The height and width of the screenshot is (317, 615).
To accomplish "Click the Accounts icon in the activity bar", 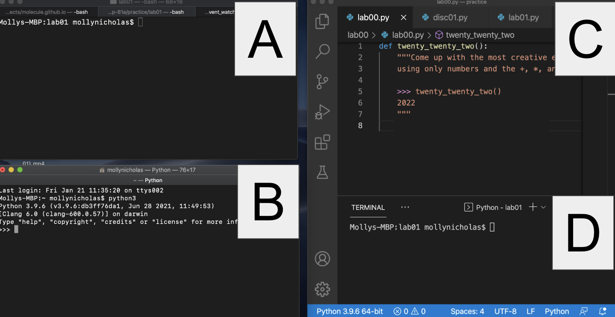I will pyautogui.click(x=323, y=259).
